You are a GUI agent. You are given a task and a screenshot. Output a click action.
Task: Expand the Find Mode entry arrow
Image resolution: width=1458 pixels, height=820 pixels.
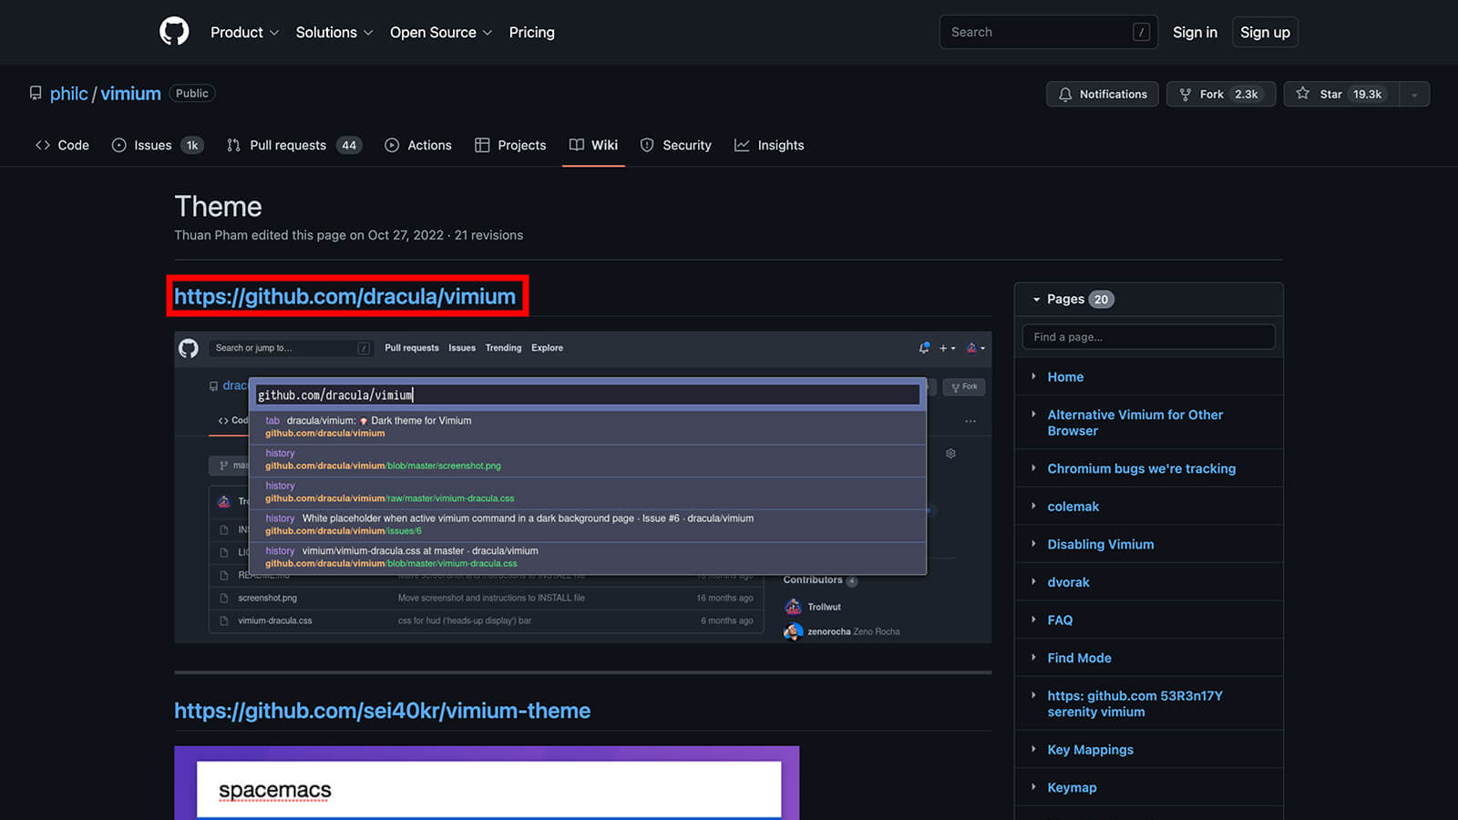(1033, 657)
